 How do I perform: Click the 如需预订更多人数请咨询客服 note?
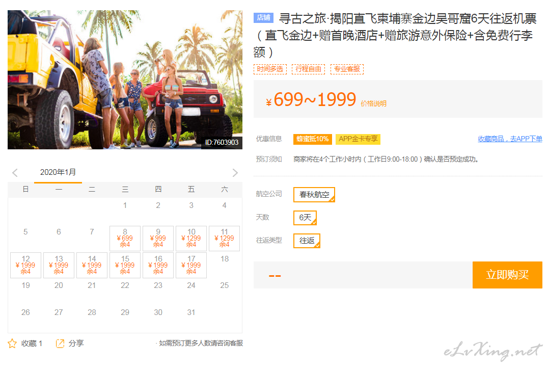[199, 343]
